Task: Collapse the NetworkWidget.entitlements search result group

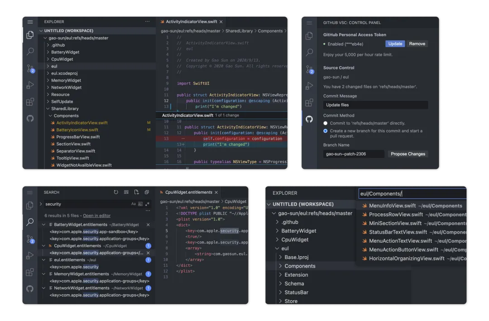Action: [x=43, y=288]
